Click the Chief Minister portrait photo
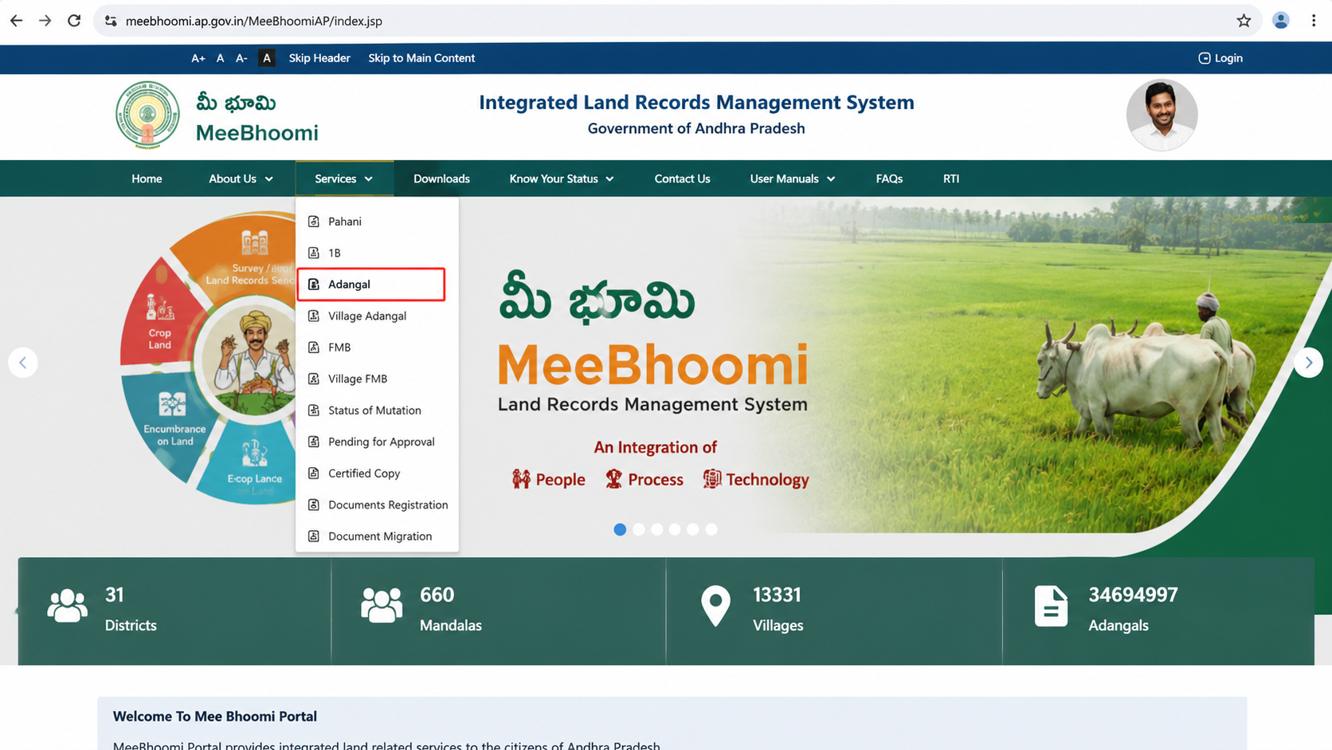This screenshot has width=1332, height=750. [x=1162, y=115]
